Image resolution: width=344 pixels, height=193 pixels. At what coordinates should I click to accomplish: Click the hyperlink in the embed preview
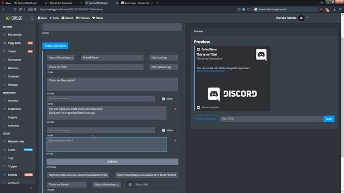210,71
